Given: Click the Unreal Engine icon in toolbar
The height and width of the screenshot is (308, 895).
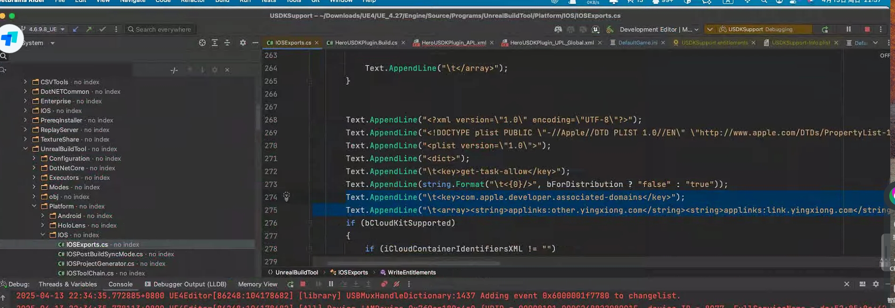Looking at the screenshot, I should point(595,30).
